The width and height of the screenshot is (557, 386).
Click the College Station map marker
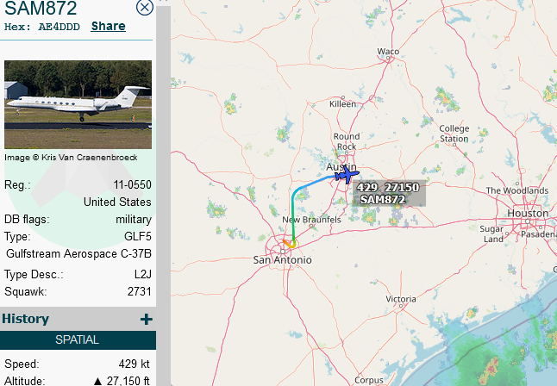(x=454, y=145)
